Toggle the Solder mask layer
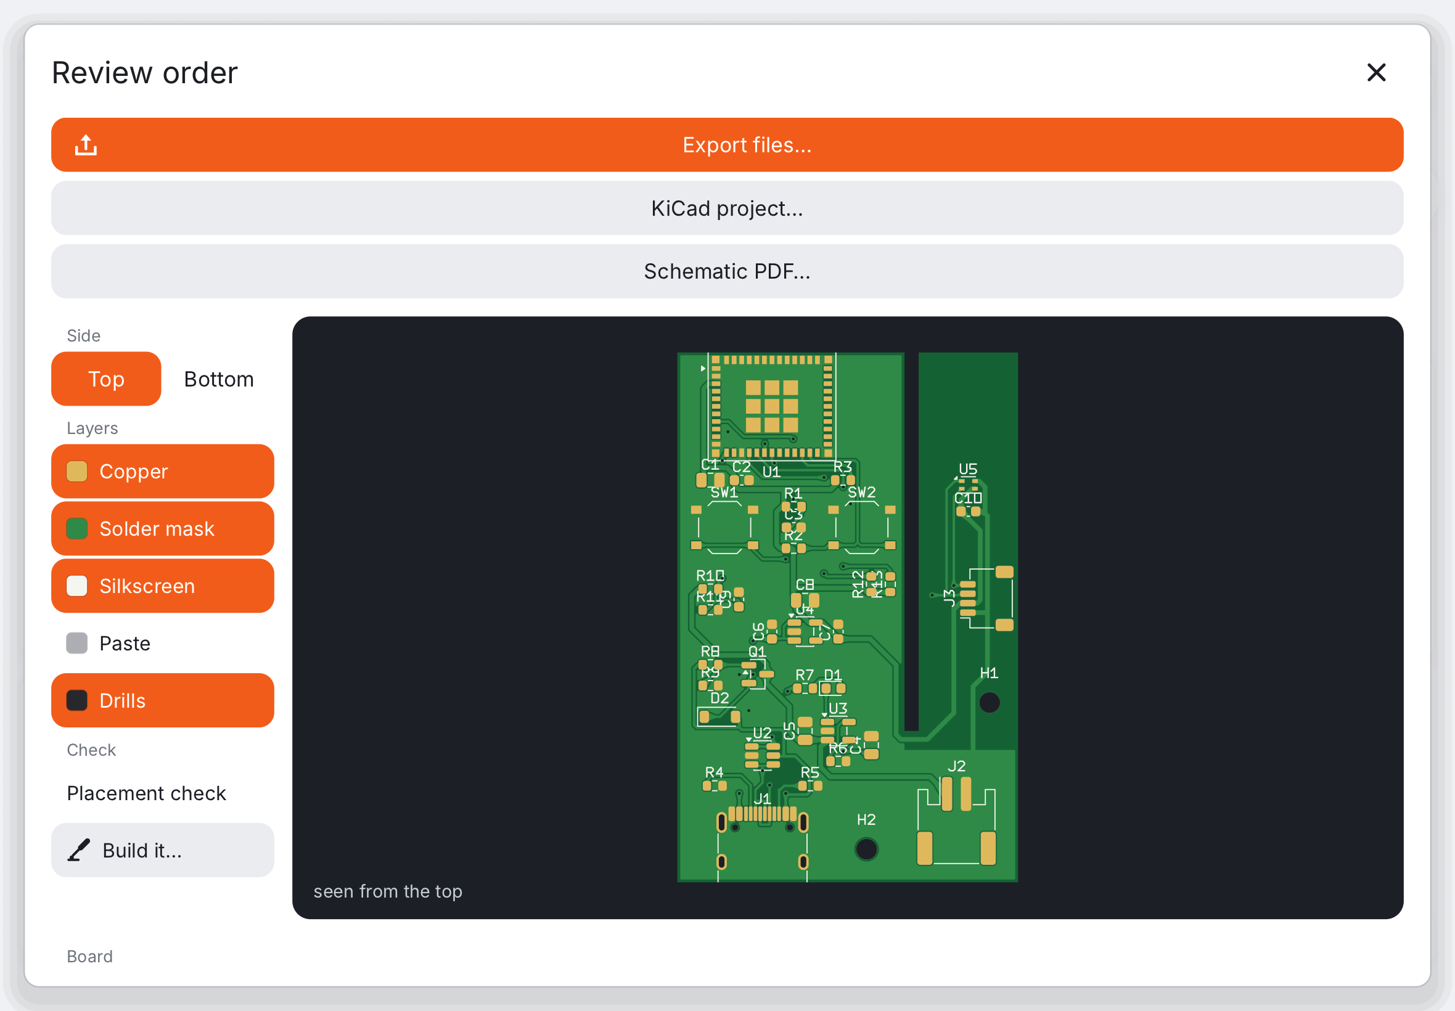Image resolution: width=1455 pixels, height=1011 pixels. pos(163,528)
